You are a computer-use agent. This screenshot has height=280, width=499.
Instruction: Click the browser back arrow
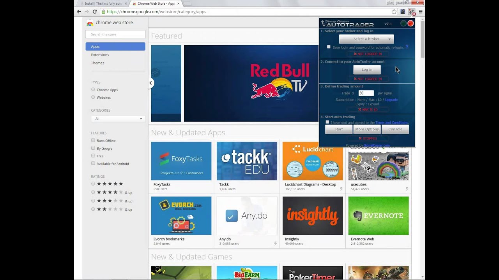[79, 12]
